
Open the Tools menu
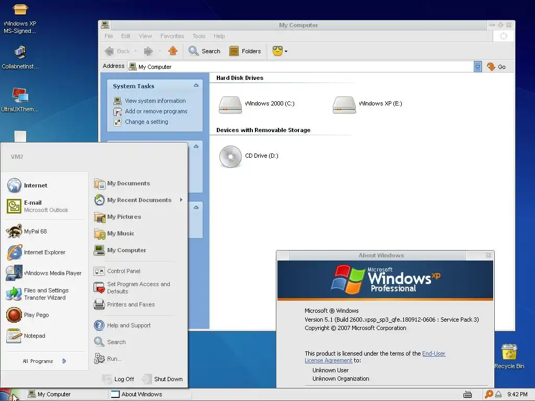[199, 36]
